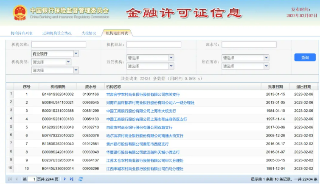Select code cell B0747S223010020

58,136
